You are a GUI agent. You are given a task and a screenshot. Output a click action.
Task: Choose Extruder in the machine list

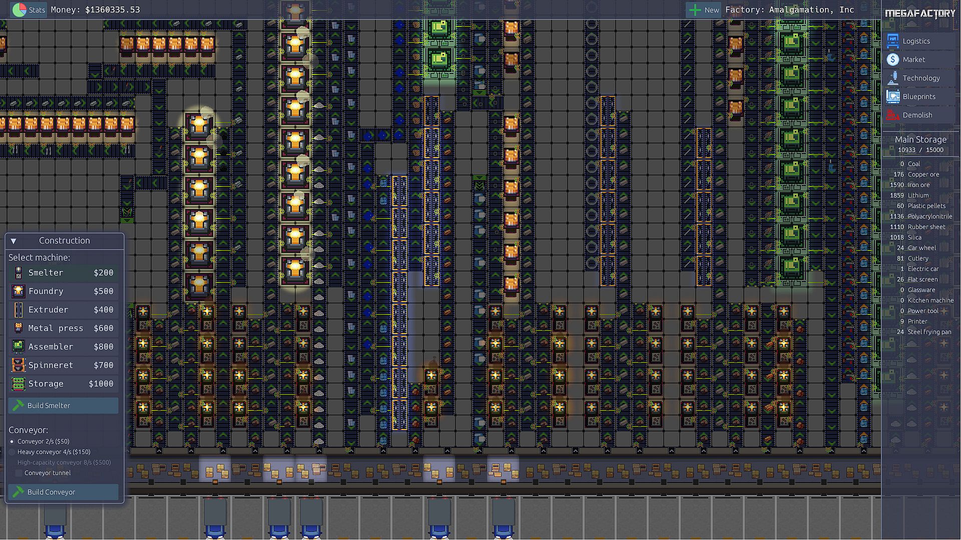(48, 309)
